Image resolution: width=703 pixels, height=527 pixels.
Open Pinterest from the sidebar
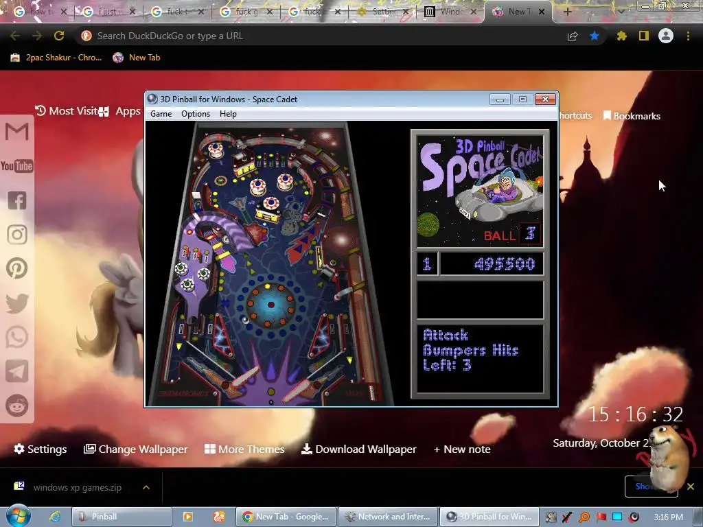pyautogui.click(x=17, y=268)
